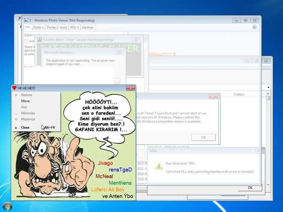The width and height of the screenshot is (283, 212).
Task: Click the McNeal name text
Action: [x=104, y=176]
